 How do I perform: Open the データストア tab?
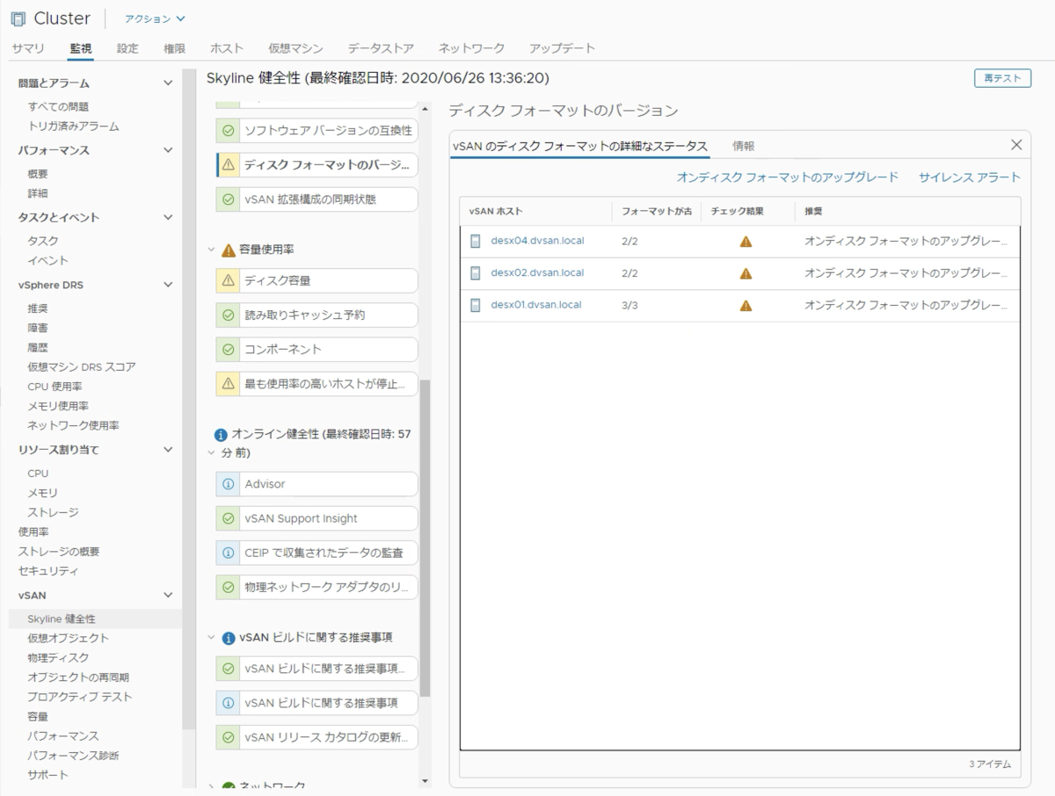(x=380, y=48)
